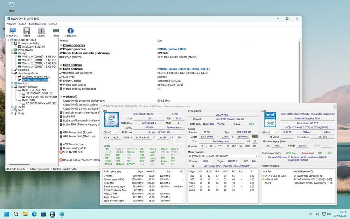
Task: Open taskbar Search magnifier
Action: [16, 214]
